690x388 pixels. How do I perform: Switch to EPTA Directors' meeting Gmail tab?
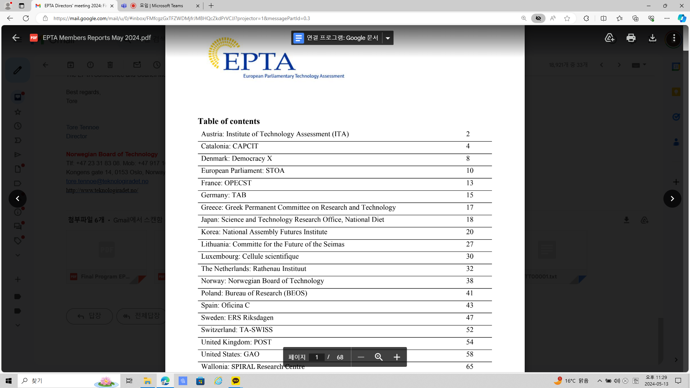pos(75,6)
